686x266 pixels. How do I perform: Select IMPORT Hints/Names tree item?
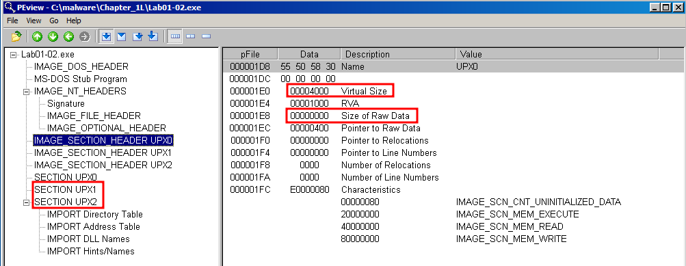[91, 251]
